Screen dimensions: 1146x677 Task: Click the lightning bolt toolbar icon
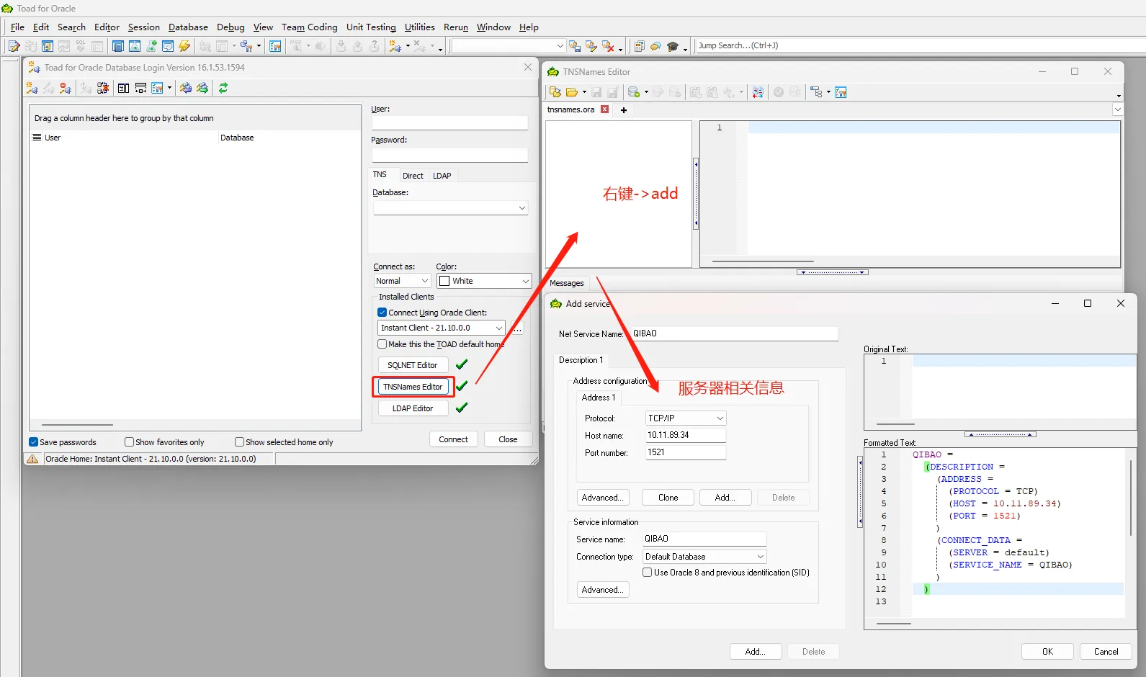tap(184, 46)
